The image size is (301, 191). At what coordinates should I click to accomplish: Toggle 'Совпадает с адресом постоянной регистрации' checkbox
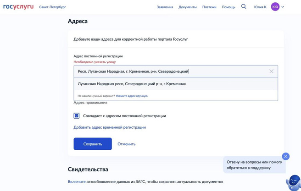[77, 116]
